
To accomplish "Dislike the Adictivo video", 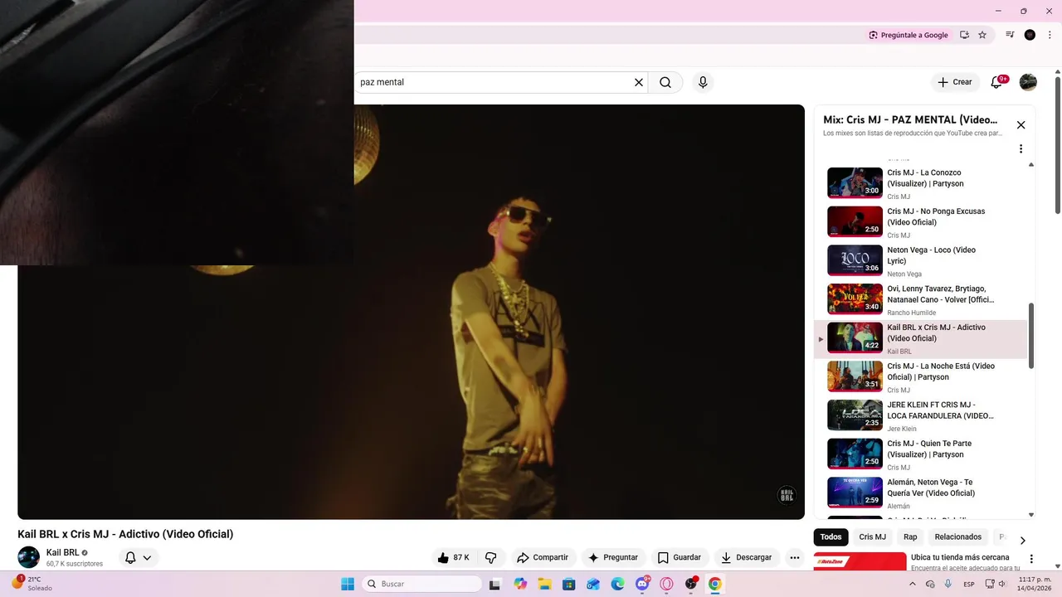I will click(490, 558).
